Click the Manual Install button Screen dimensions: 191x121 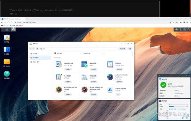point(122,49)
